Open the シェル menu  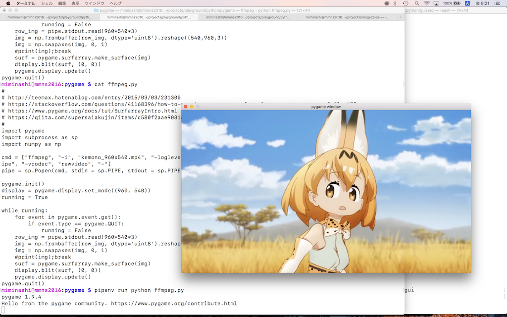46,4
